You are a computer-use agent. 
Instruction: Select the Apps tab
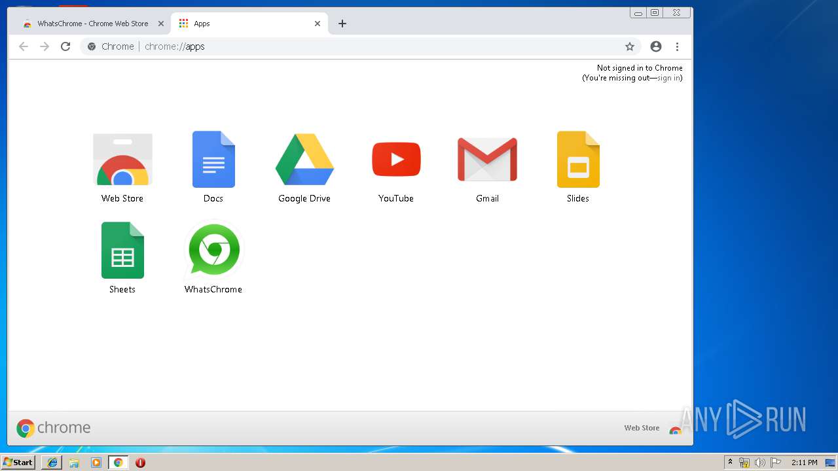pyautogui.click(x=249, y=24)
